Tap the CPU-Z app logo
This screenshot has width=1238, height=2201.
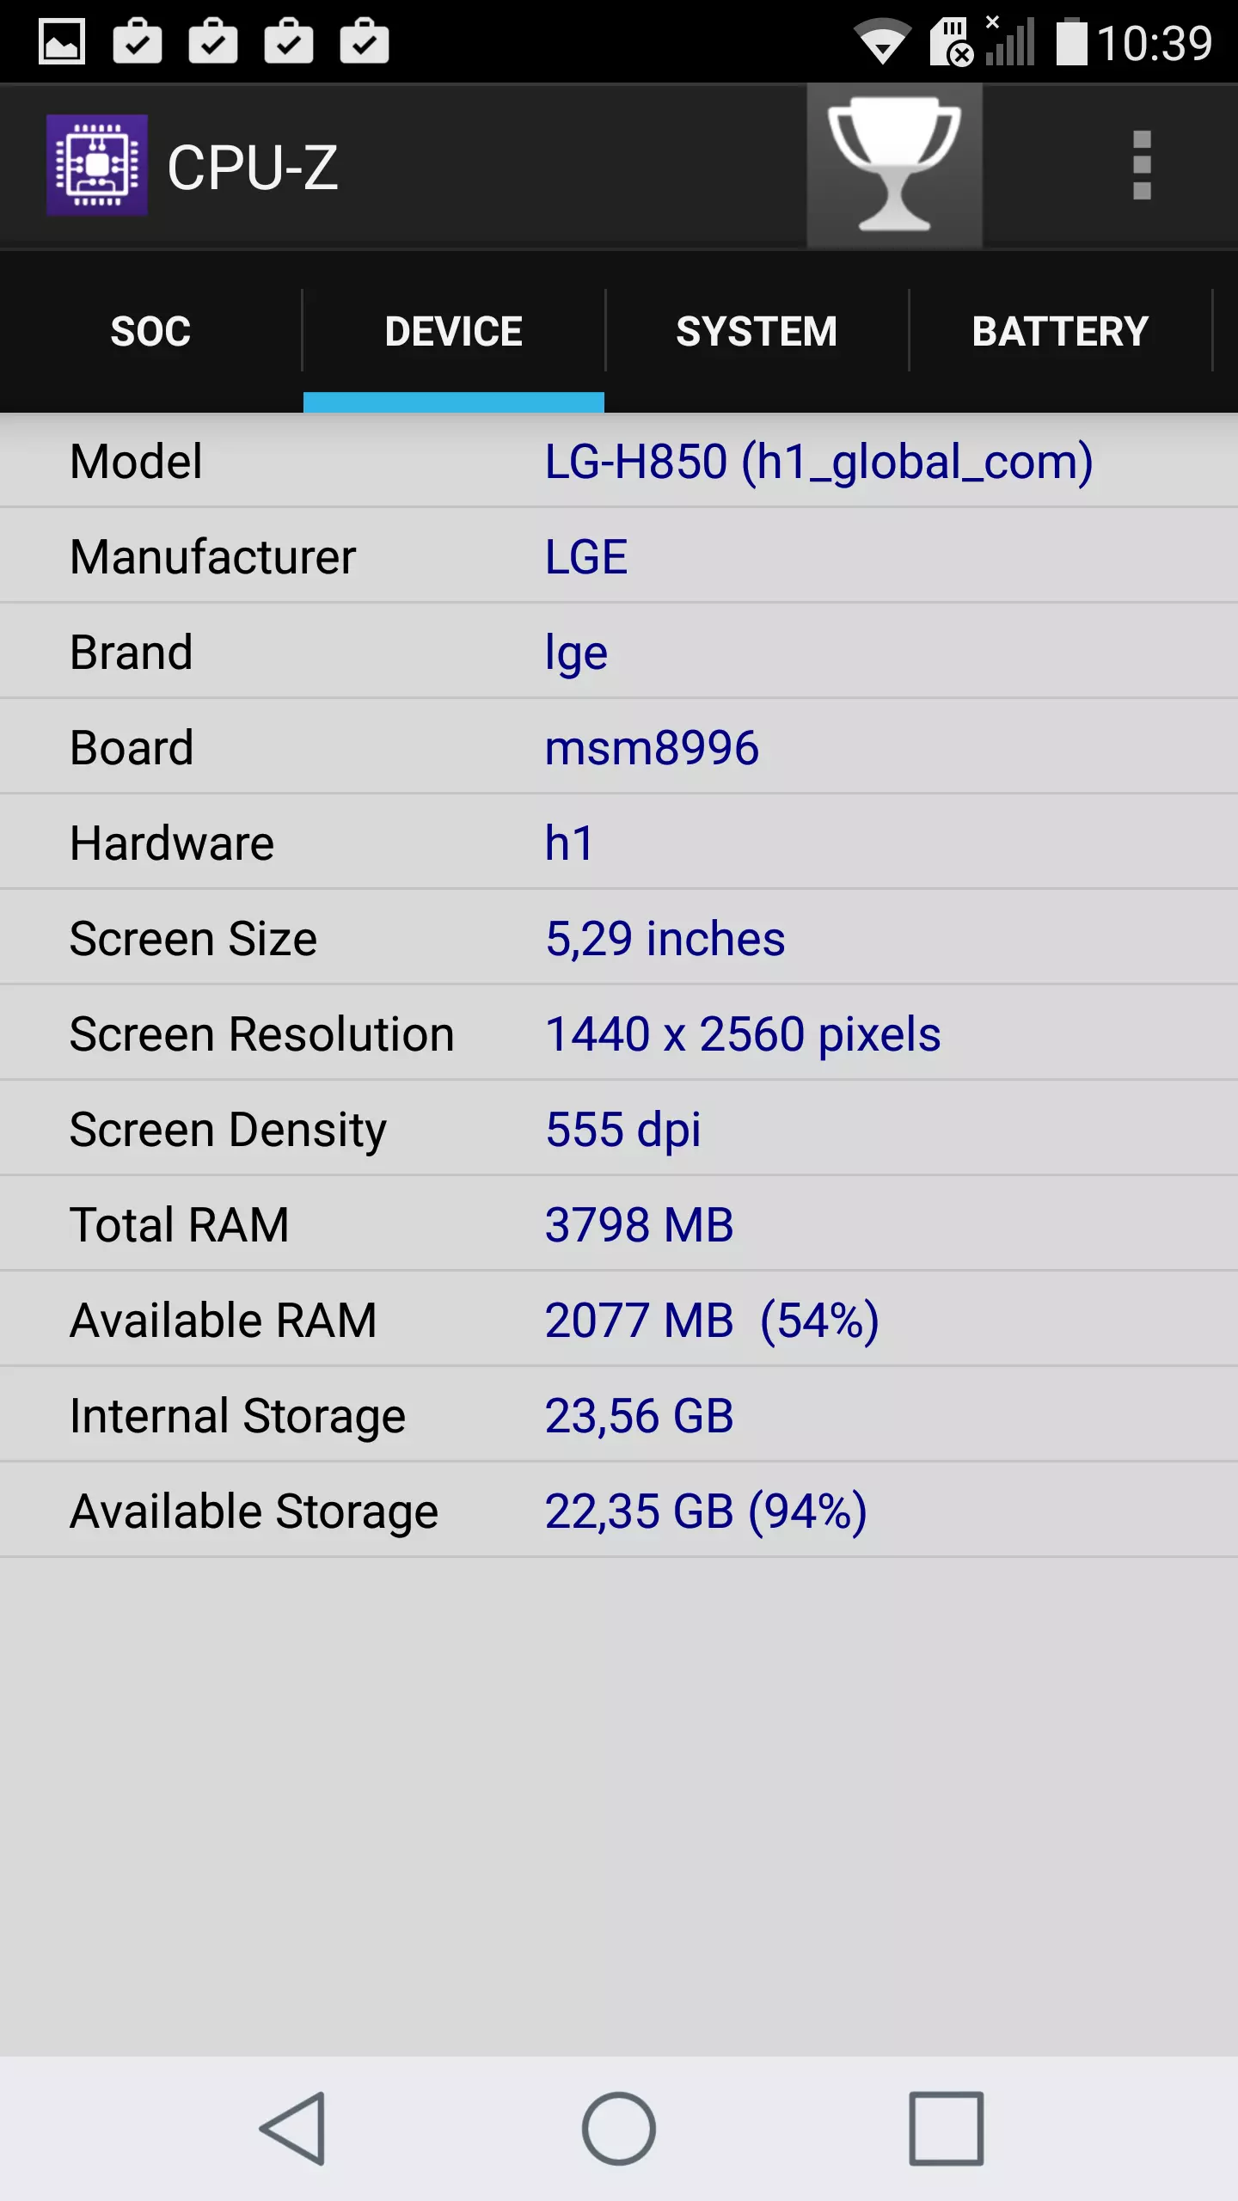click(x=96, y=165)
